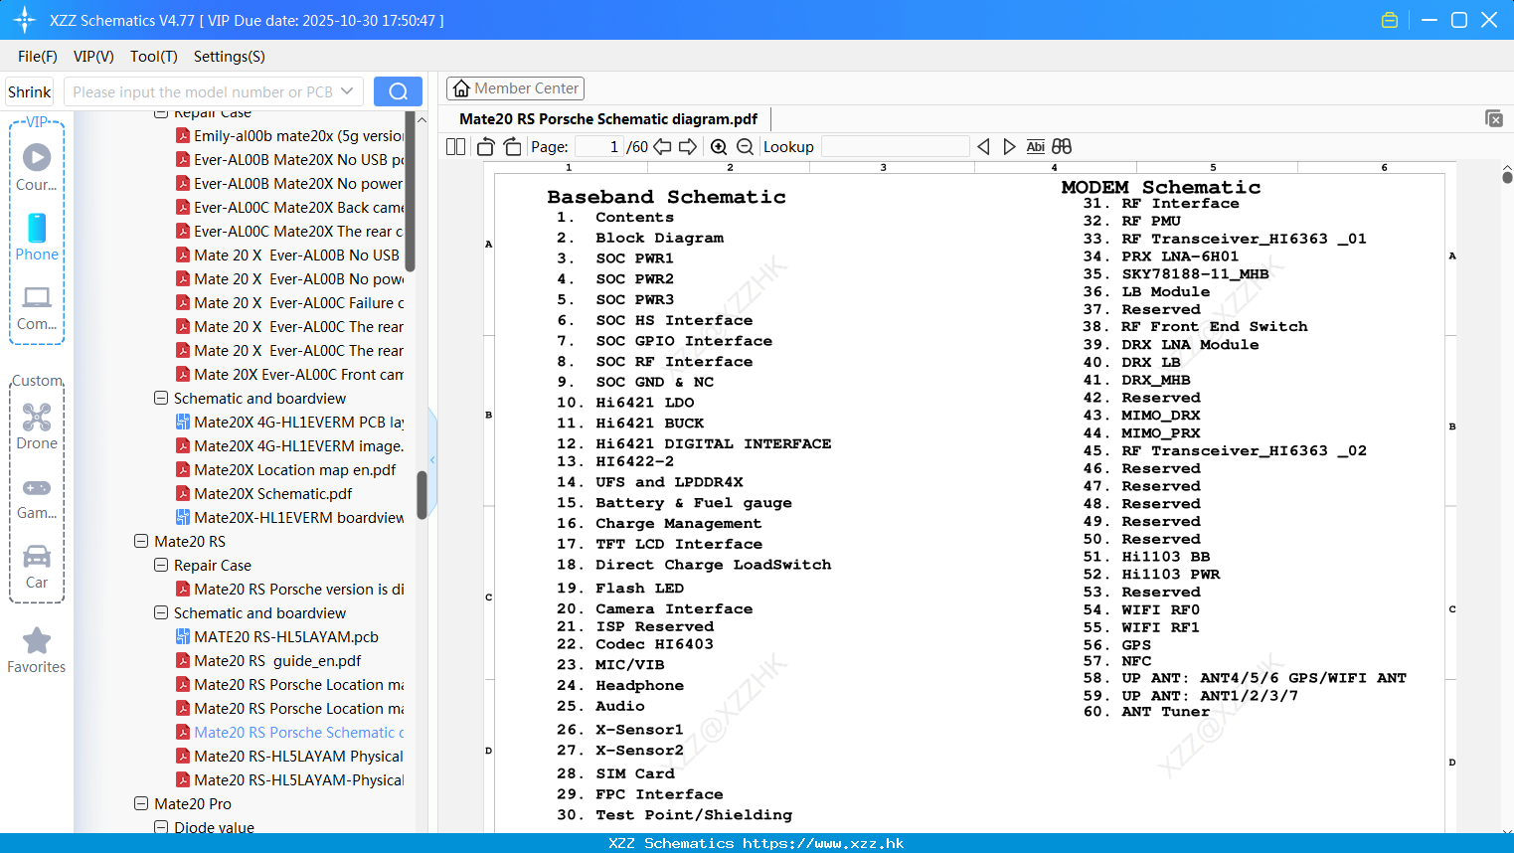The height and width of the screenshot is (853, 1514).
Task: Click the Member Center button
Action: [x=515, y=88]
